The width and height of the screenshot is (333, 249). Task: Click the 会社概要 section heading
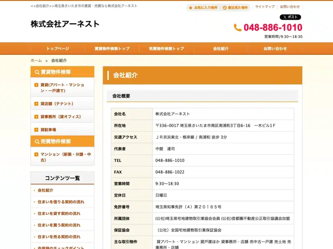pos(121,96)
